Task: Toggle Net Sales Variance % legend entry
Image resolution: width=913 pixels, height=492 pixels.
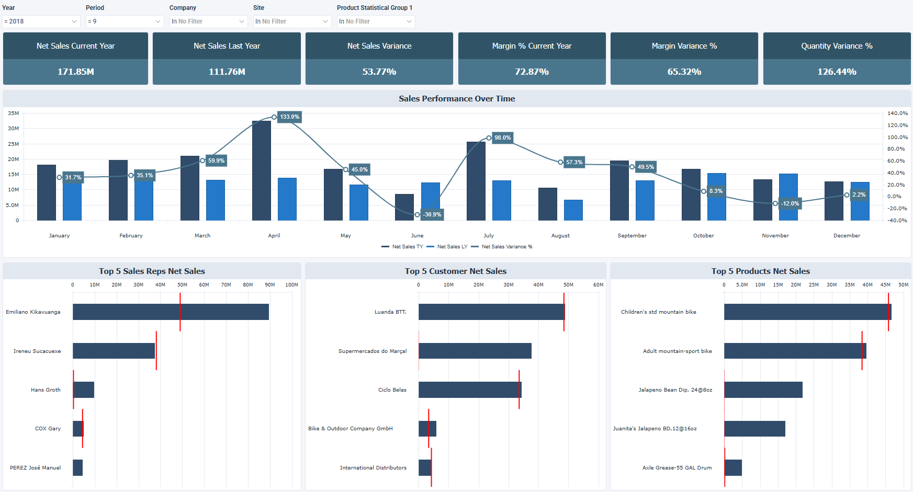Action: (x=502, y=247)
